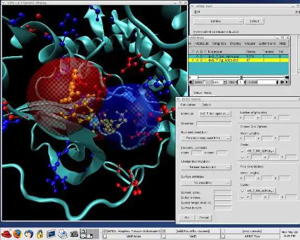300x240 pixels.
Task: Open the Extensions menu in VMD Main
Action: pyautogui.click(x=267, y=44)
